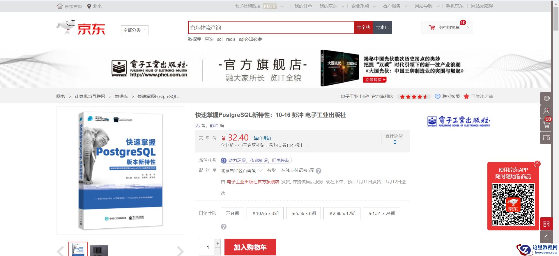Open the user account sidebar icon
The image size is (559, 256).
click(546, 111)
